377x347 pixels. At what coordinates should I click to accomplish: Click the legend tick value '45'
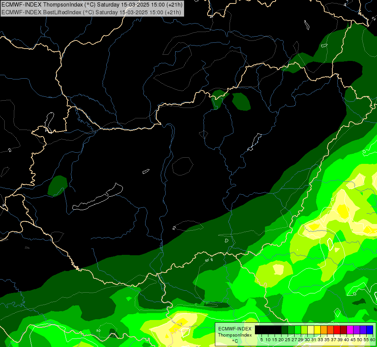[x=353, y=340]
